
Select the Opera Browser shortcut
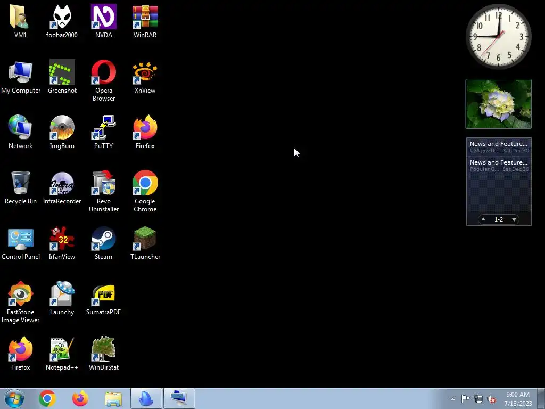pyautogui.click(x=104, y=81)
